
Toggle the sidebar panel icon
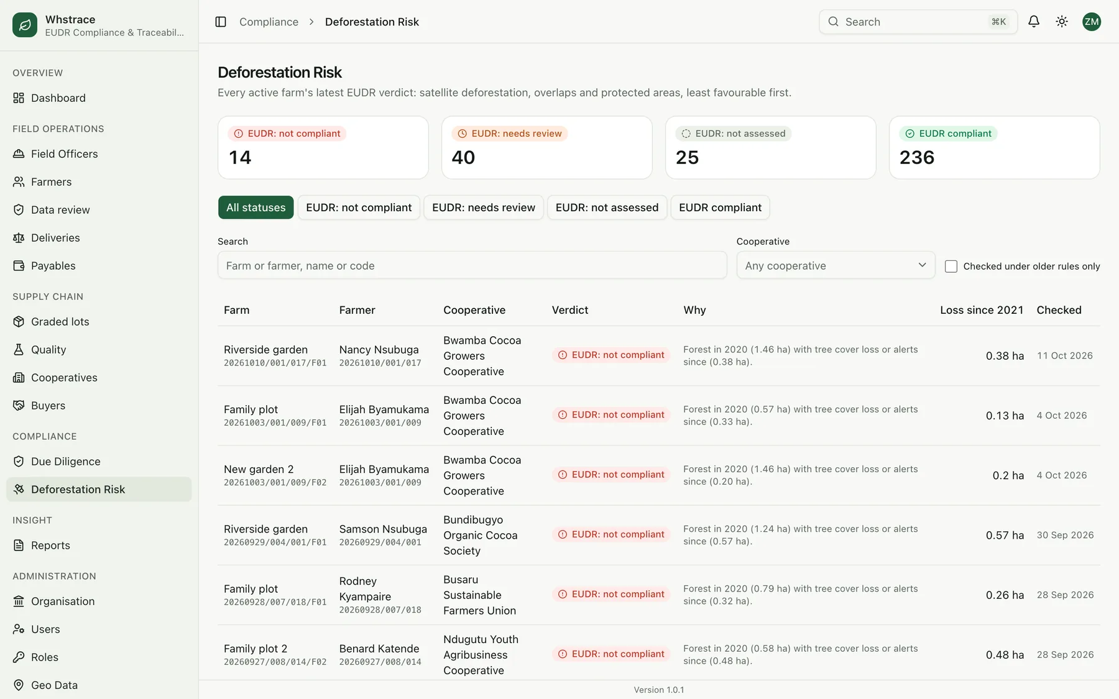click(221, 22)
